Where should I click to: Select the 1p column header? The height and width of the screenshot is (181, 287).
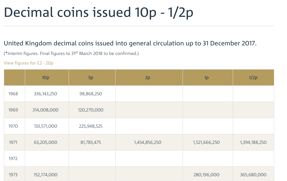207,77
